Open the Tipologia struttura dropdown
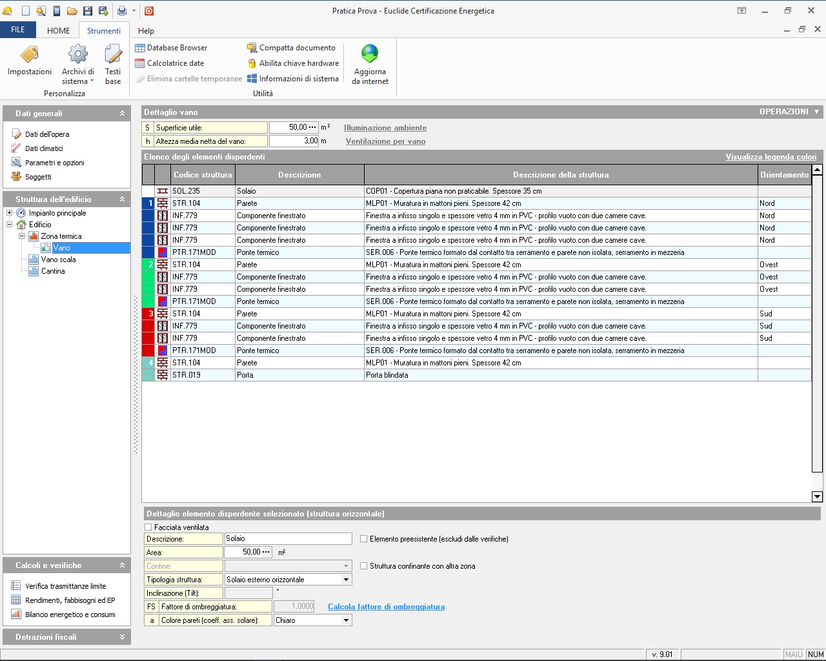Screen dimensions: 826x661 click(x=346, y=580)
